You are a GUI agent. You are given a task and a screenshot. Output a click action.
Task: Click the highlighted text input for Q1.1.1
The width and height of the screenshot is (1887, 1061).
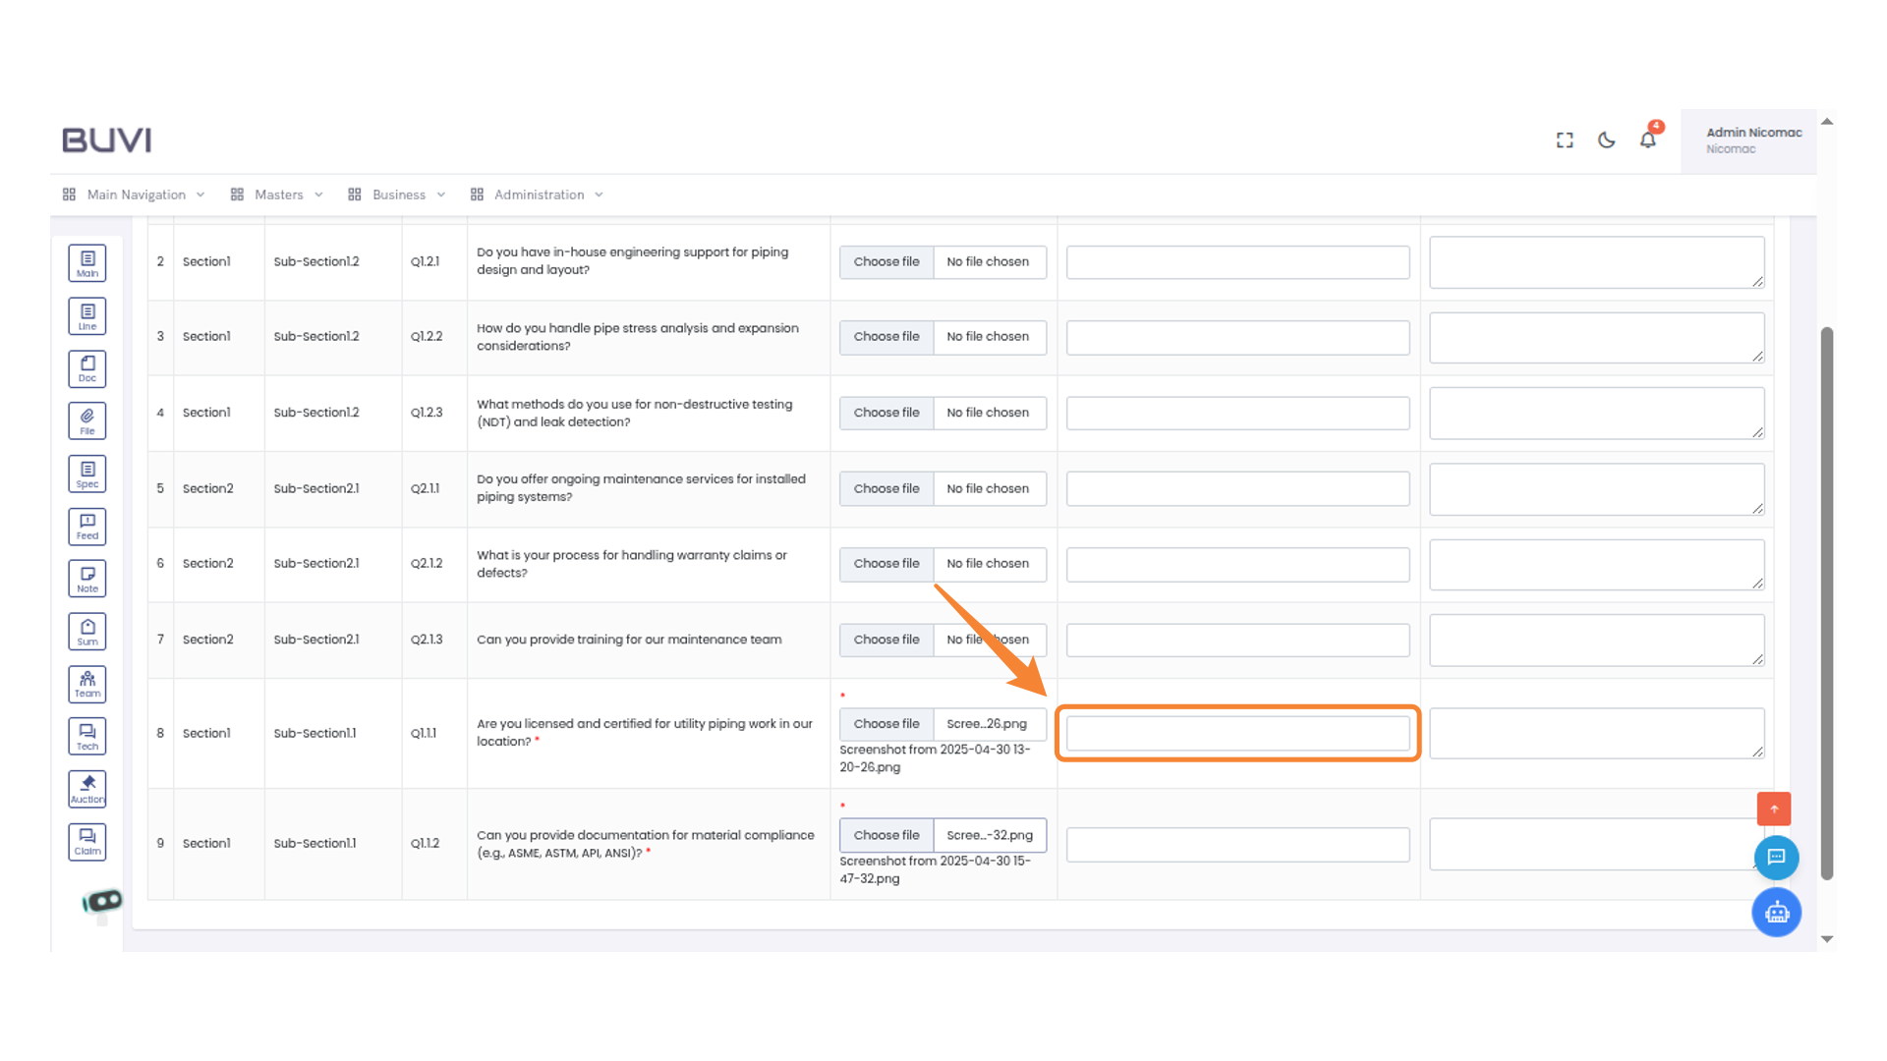[1237, 734]
